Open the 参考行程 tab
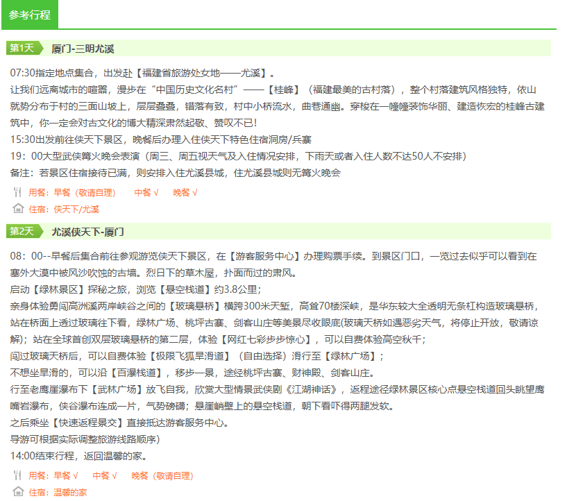This screenshot has width=567, height=501. (30, 15)
